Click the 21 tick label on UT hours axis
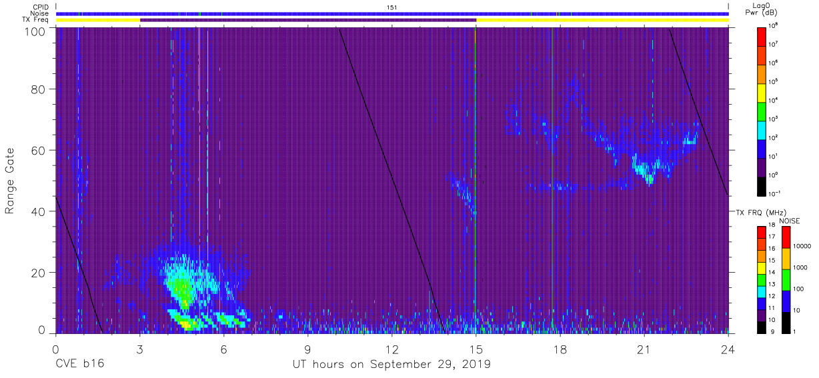The image size is (819, 378). click(644, 349)
